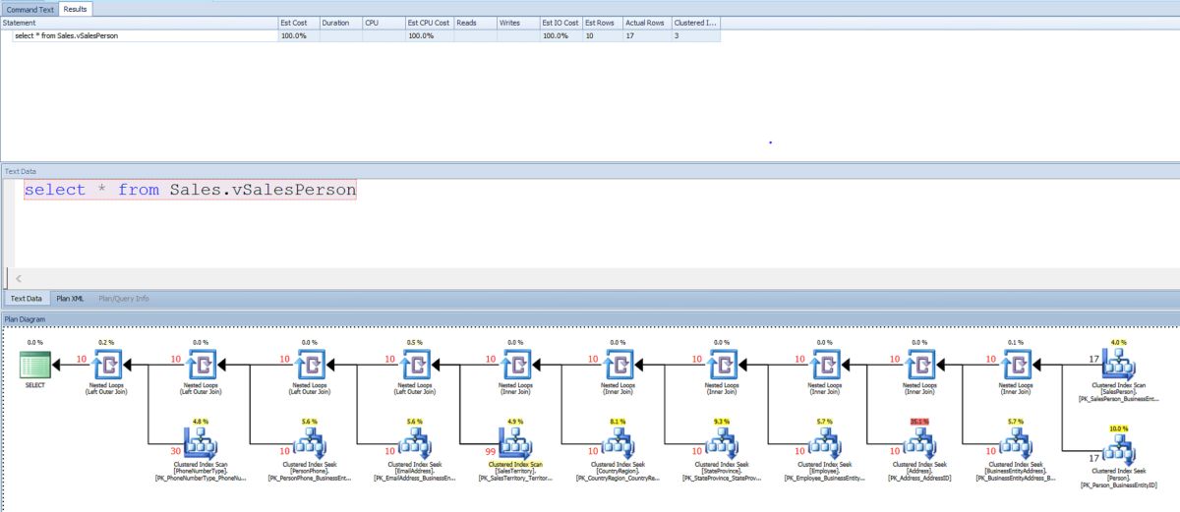This screenshot has width=1180, height=512.
Task: Sort by the Est Cost column header
Action: [298, 22]
